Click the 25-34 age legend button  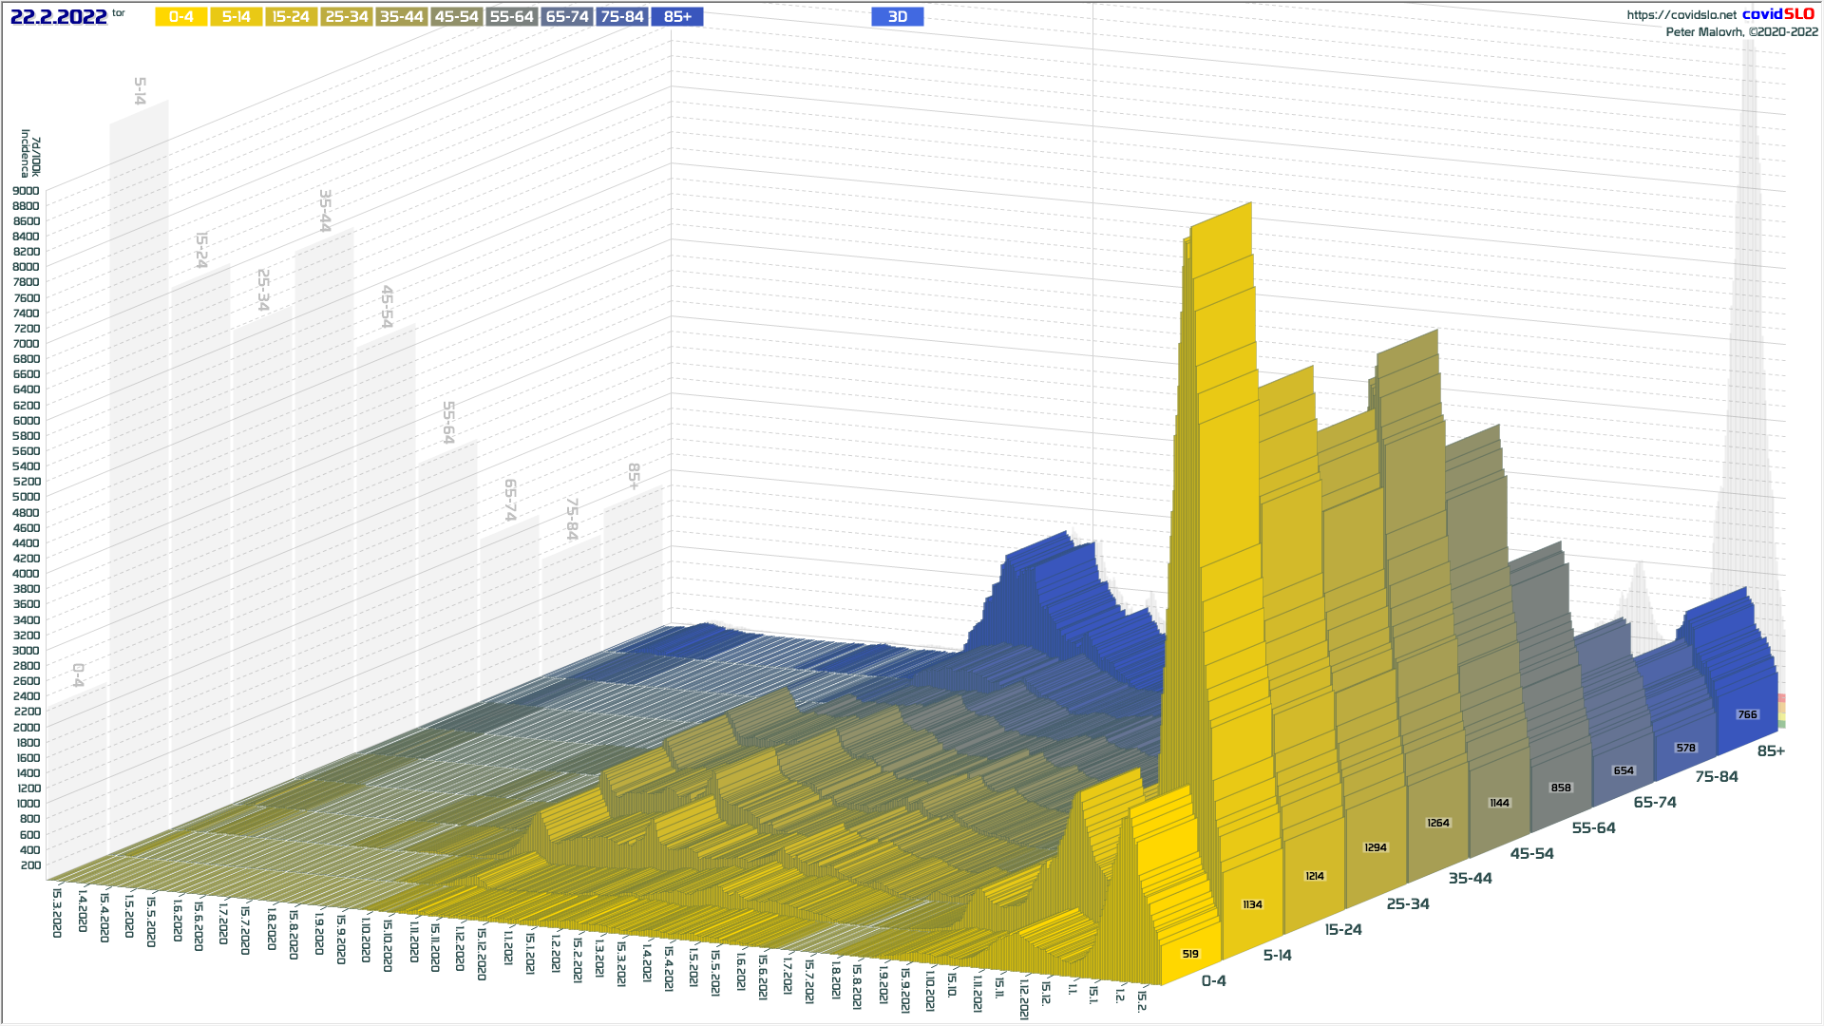coord(346,17)
